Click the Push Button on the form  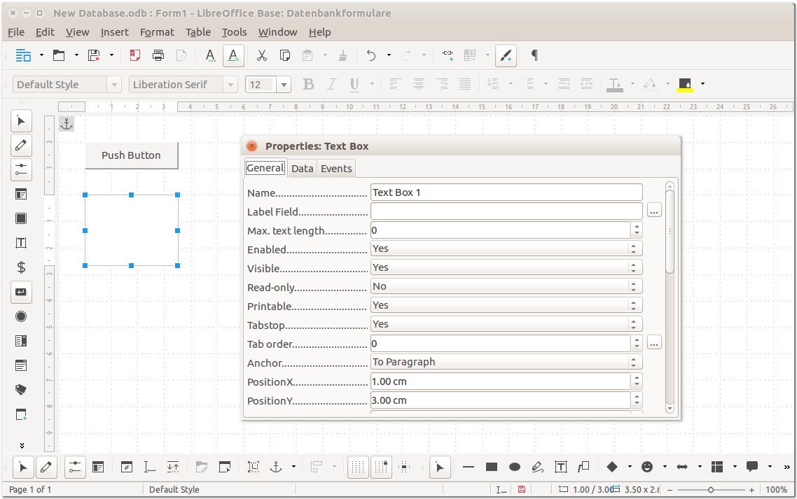(x=131, y=155)
